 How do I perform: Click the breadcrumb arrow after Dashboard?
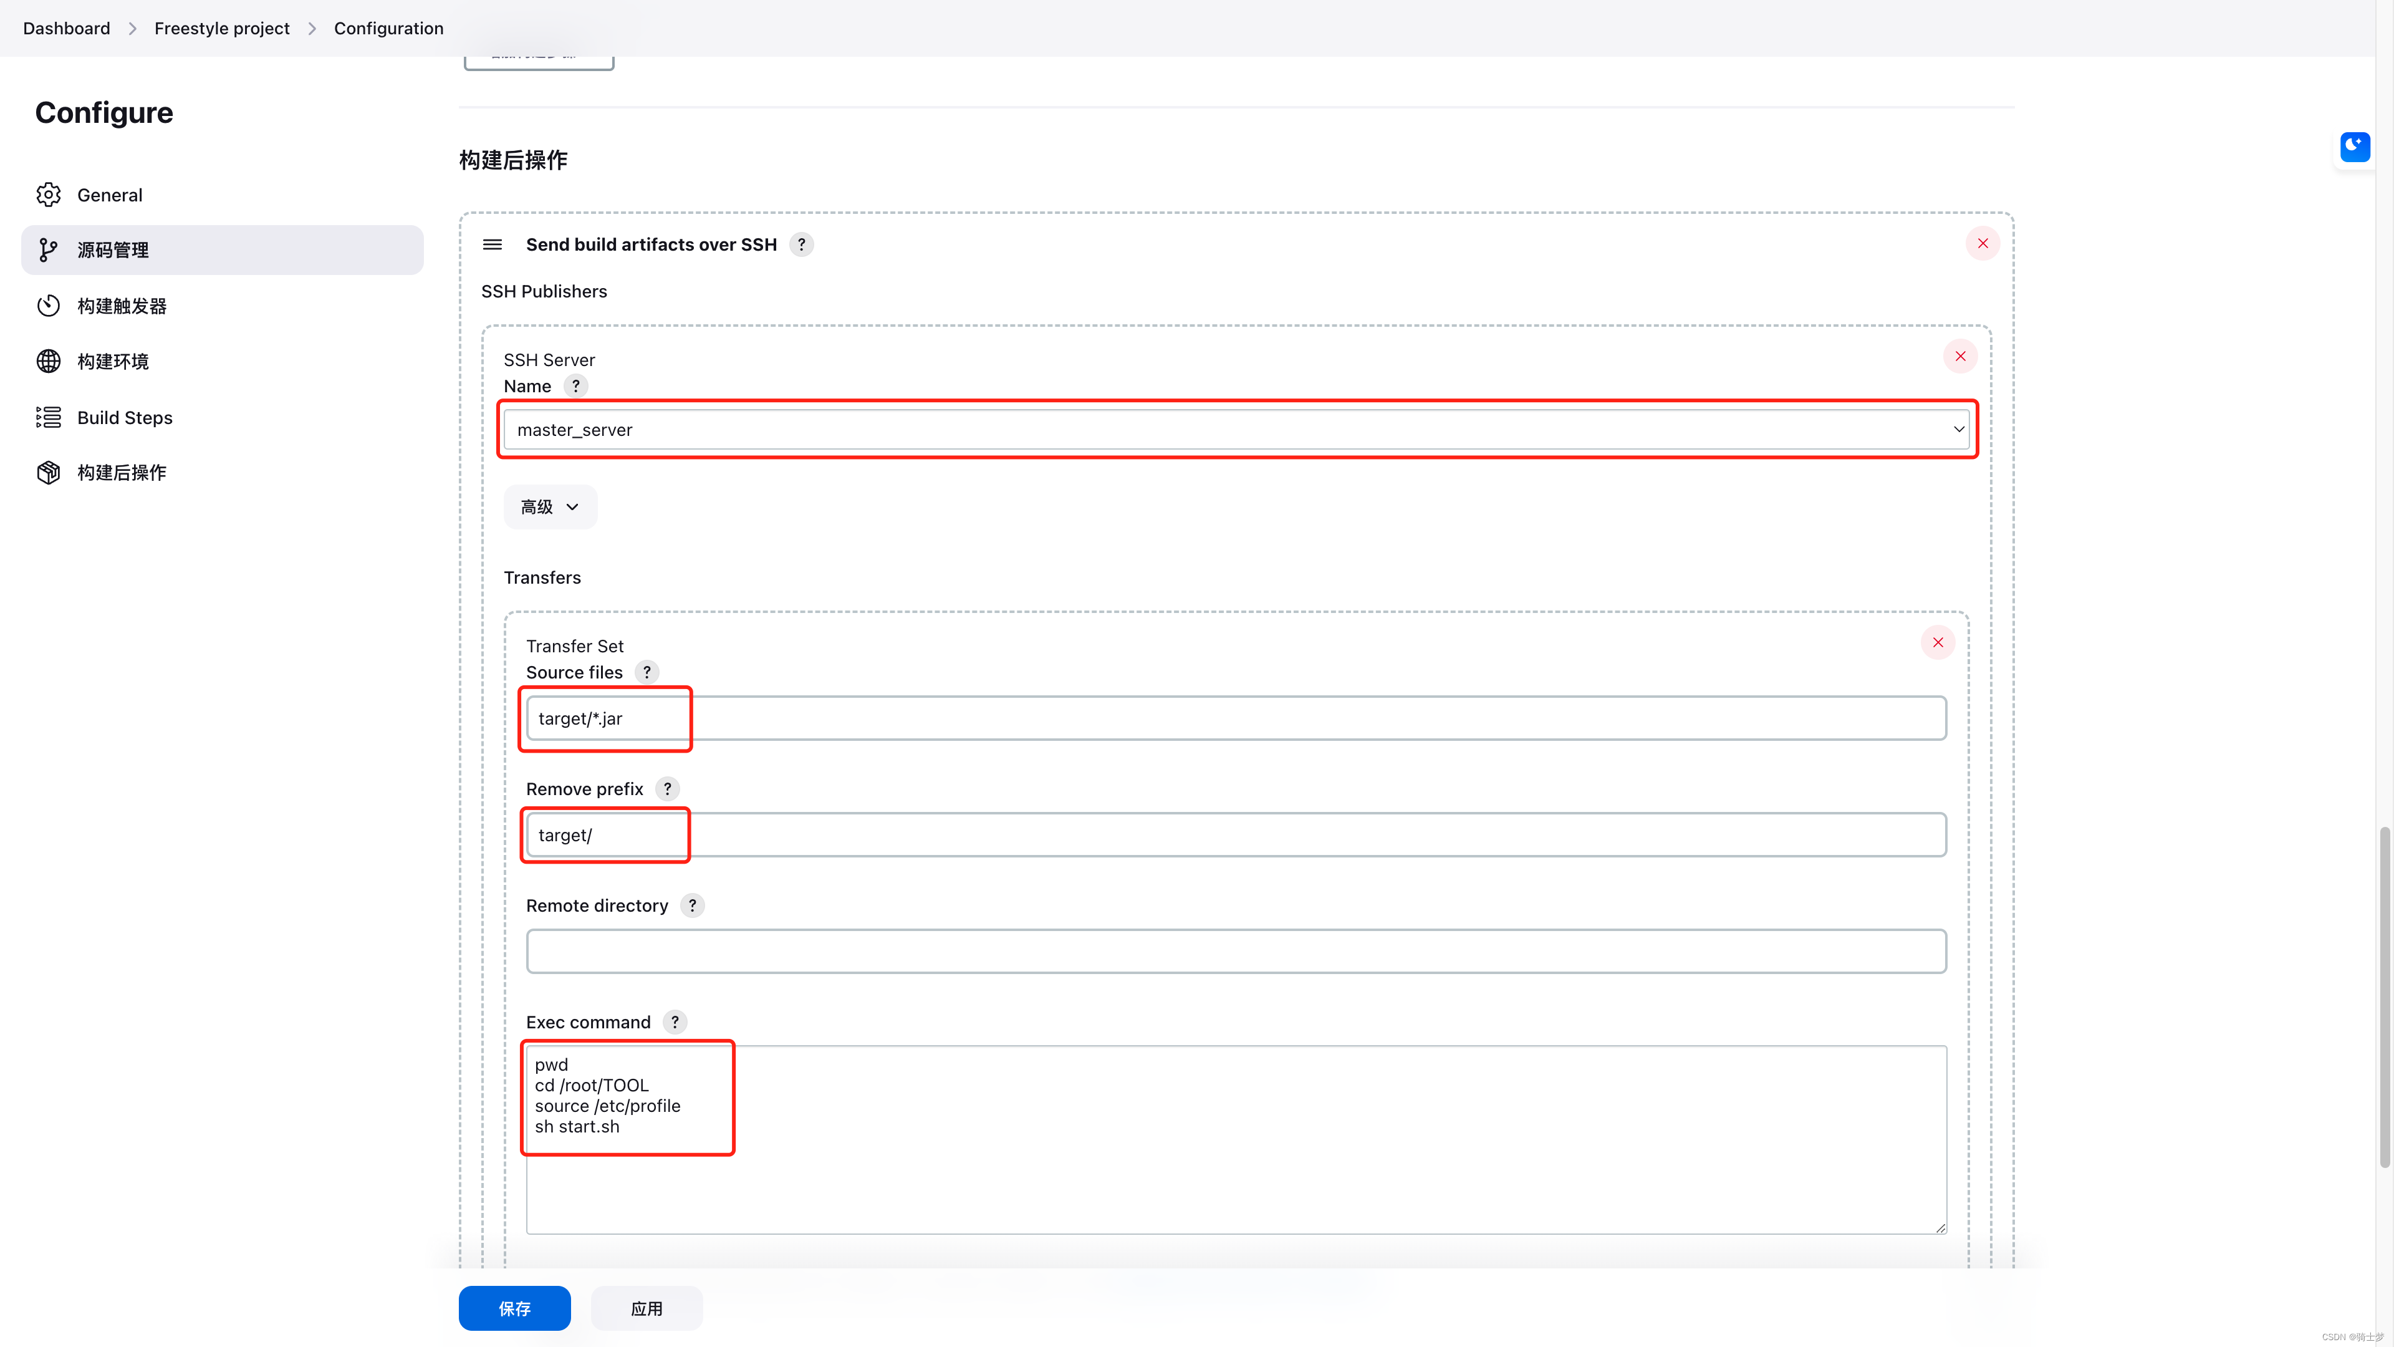(x=132, y=29)
